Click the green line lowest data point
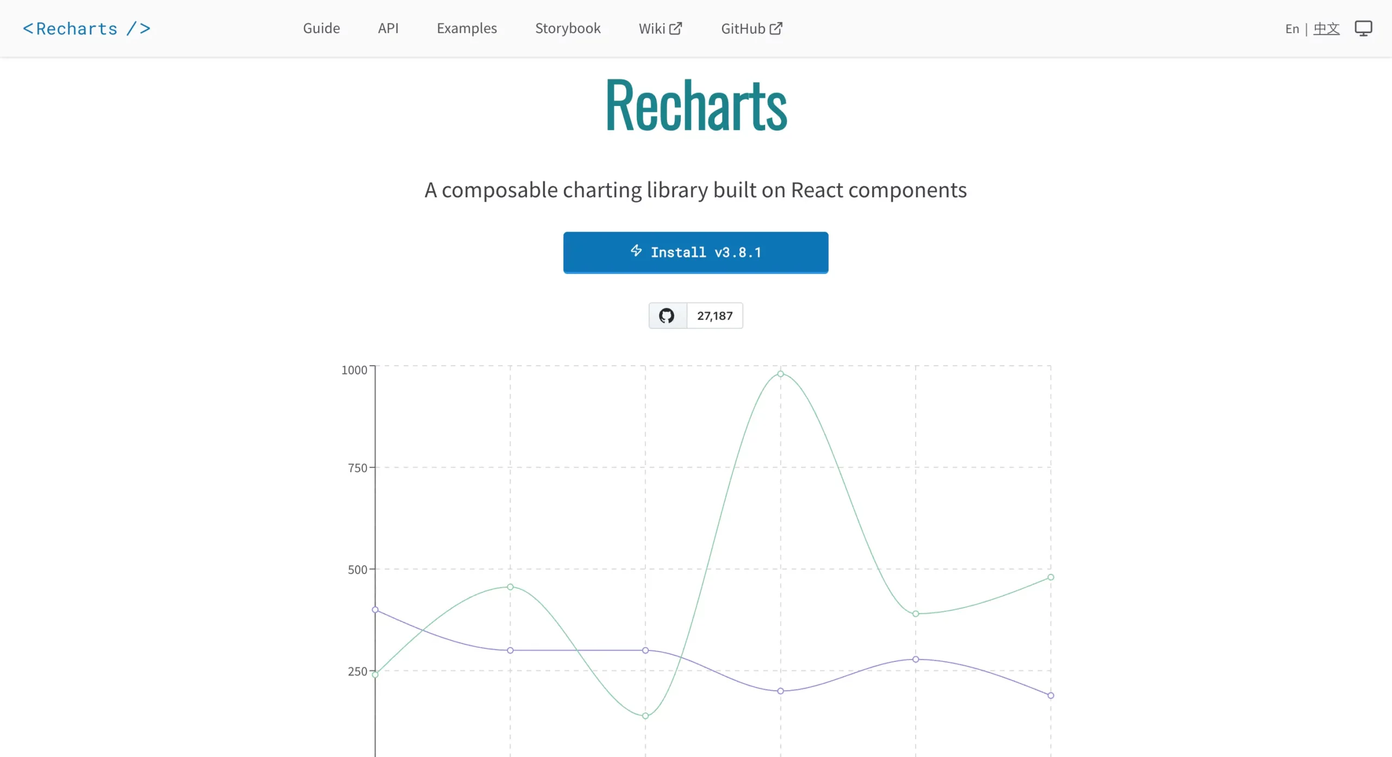1392x757 pixels. (645, 716)
